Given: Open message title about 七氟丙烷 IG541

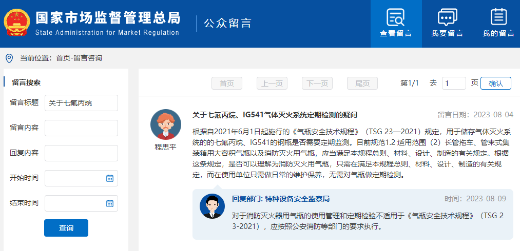Looking at the screenshot, I should (275, 115).
